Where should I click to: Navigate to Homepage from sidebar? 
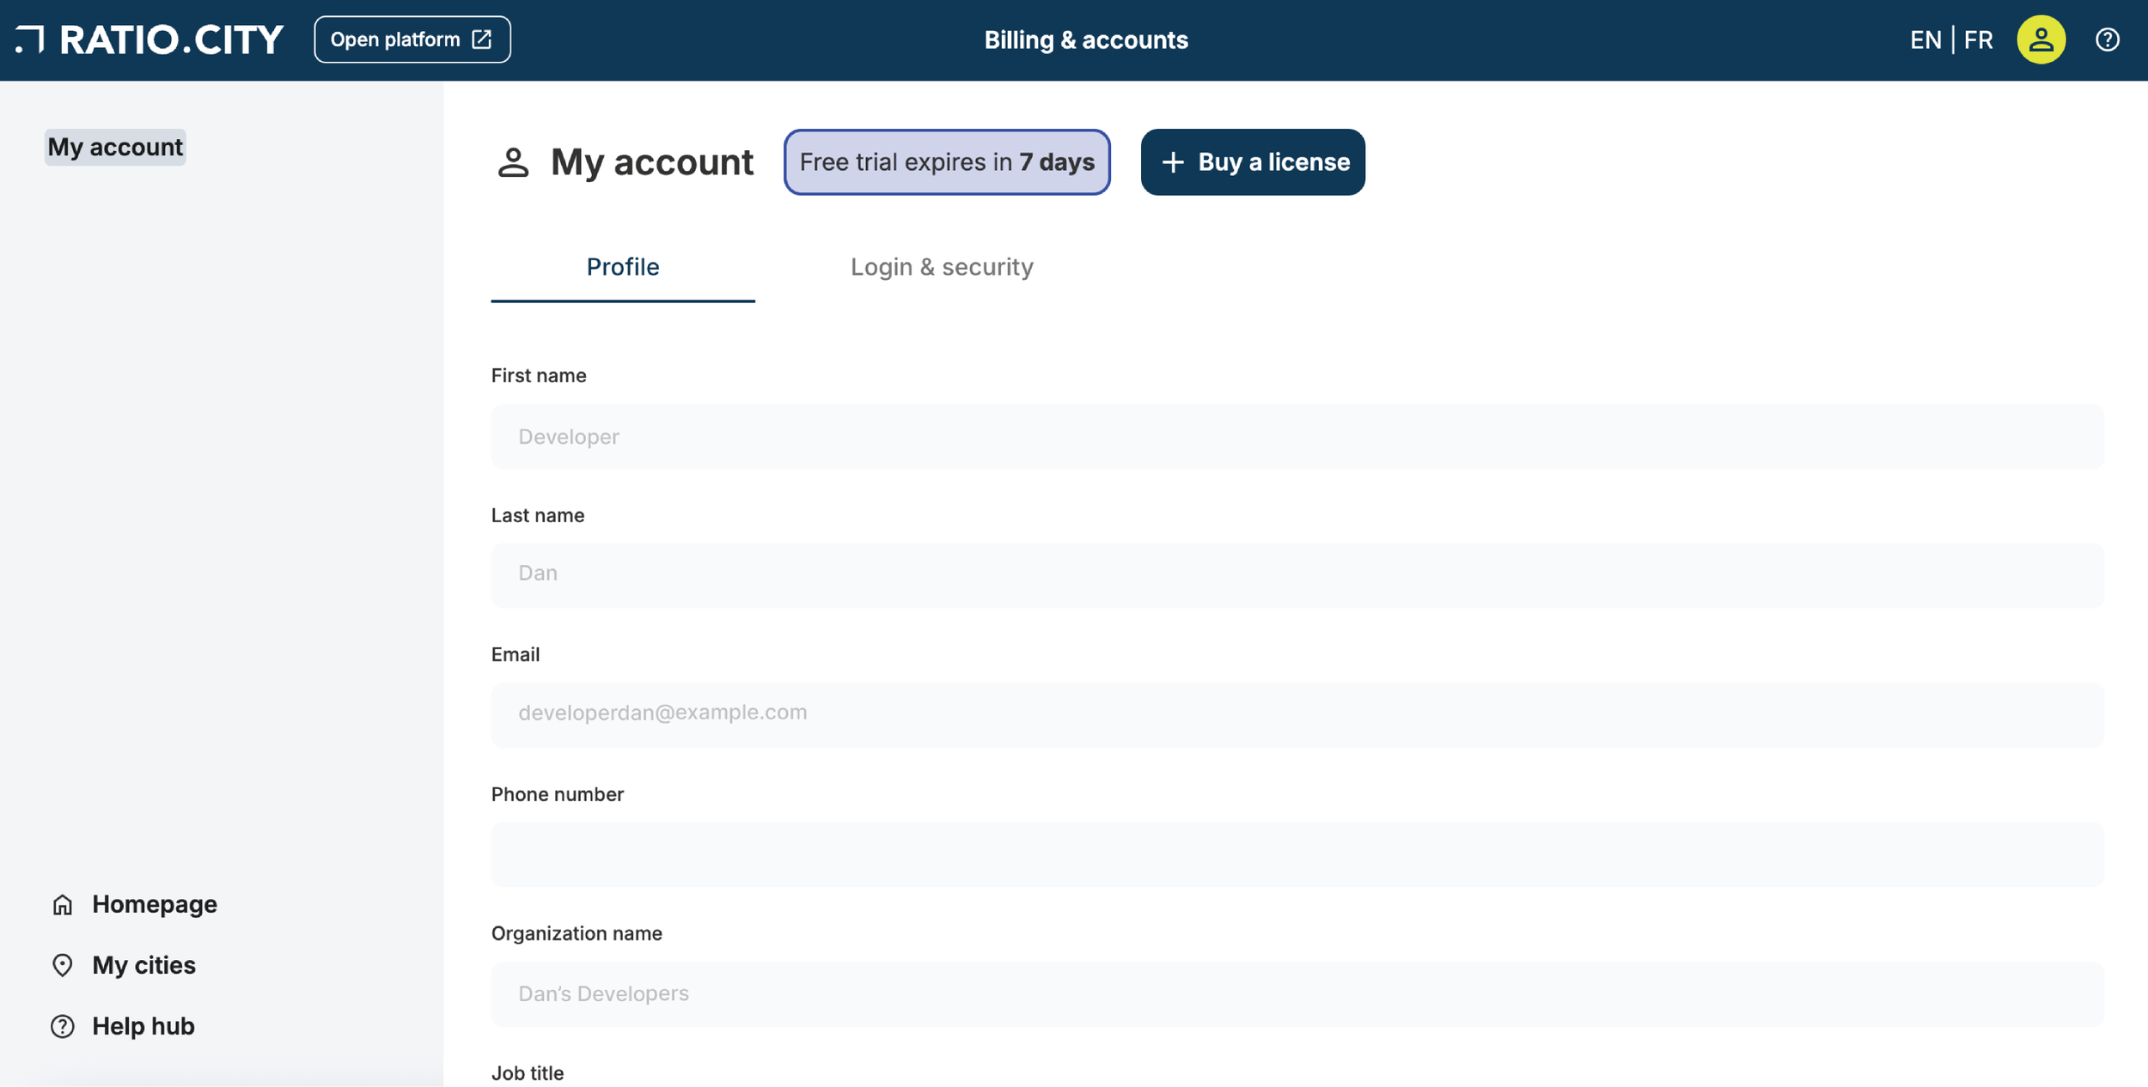pyautogui.click(x=154, y=904)
